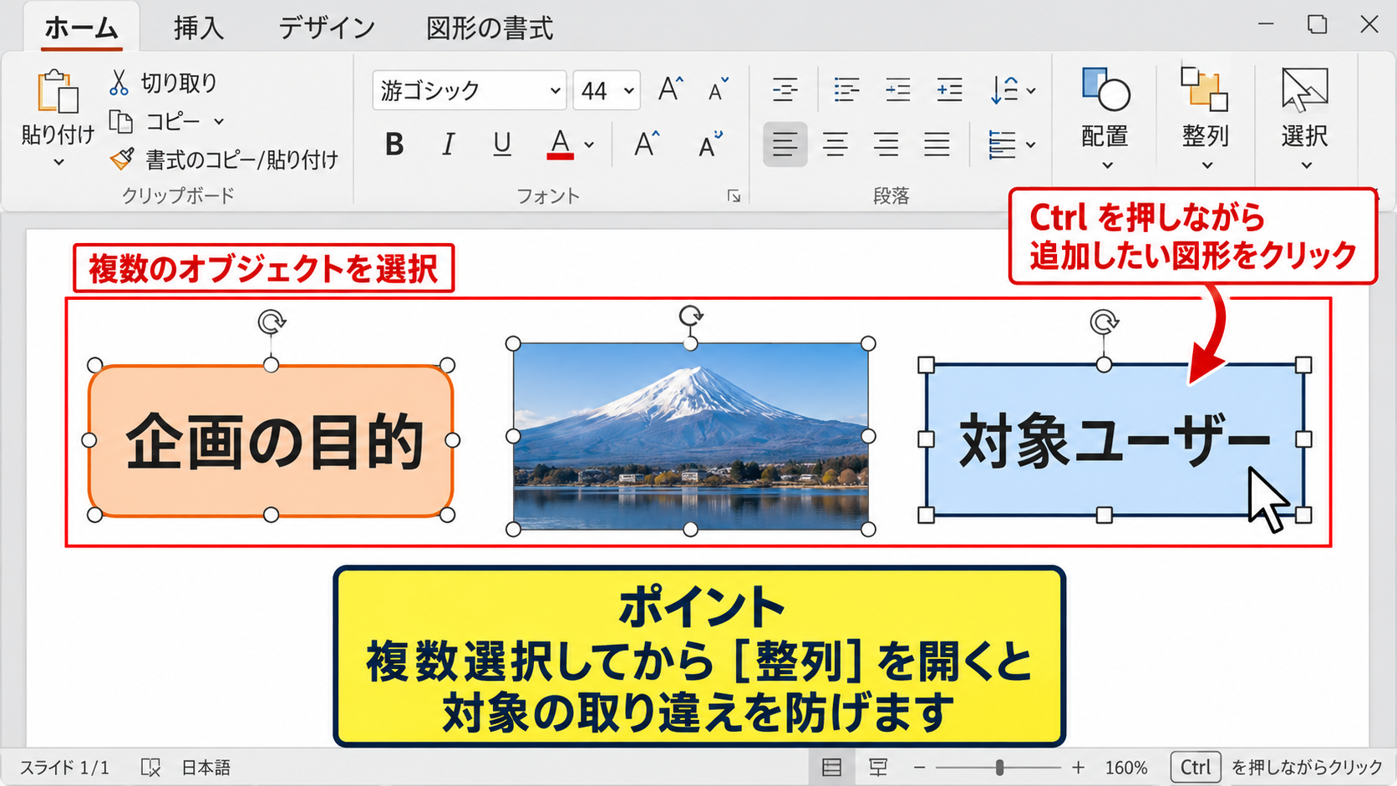Click the zoom slider handle
This screenshot has width=1397, height=786.
pos(999,767)
